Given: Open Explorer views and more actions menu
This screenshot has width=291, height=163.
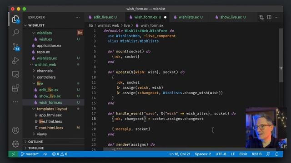Looking at the screenshot, I should coord(78,17).
